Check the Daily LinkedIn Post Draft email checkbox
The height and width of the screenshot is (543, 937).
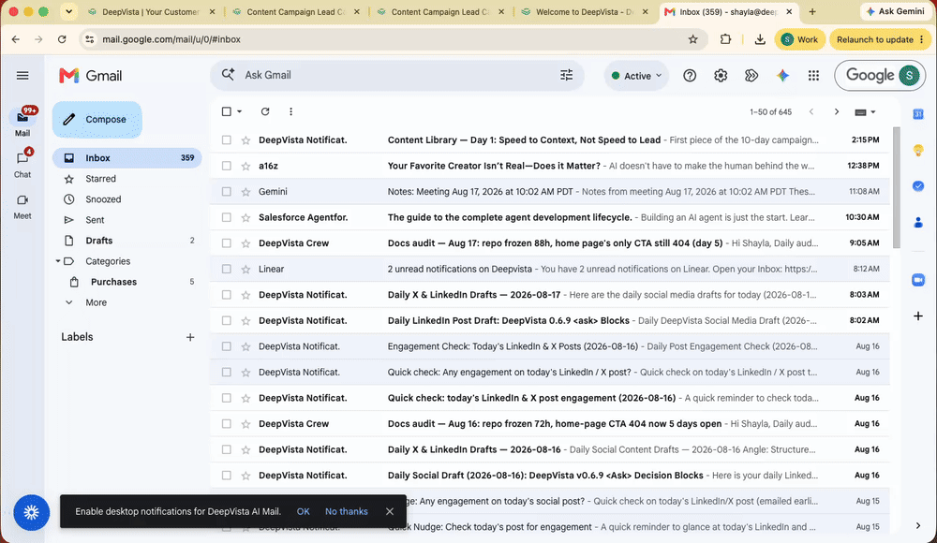(x=227, y=321)
